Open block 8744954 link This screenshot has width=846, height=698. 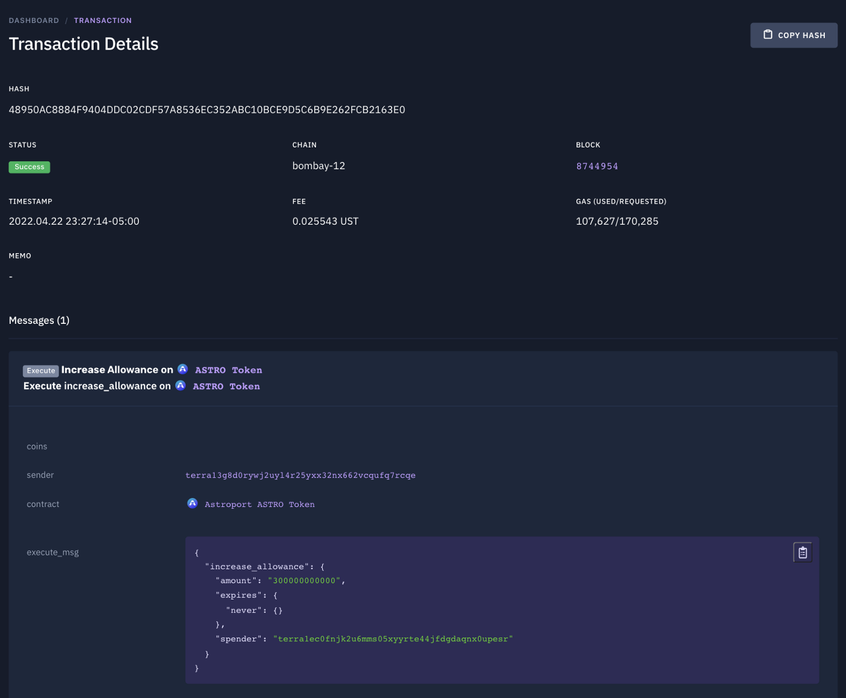(x=597, y=166)
